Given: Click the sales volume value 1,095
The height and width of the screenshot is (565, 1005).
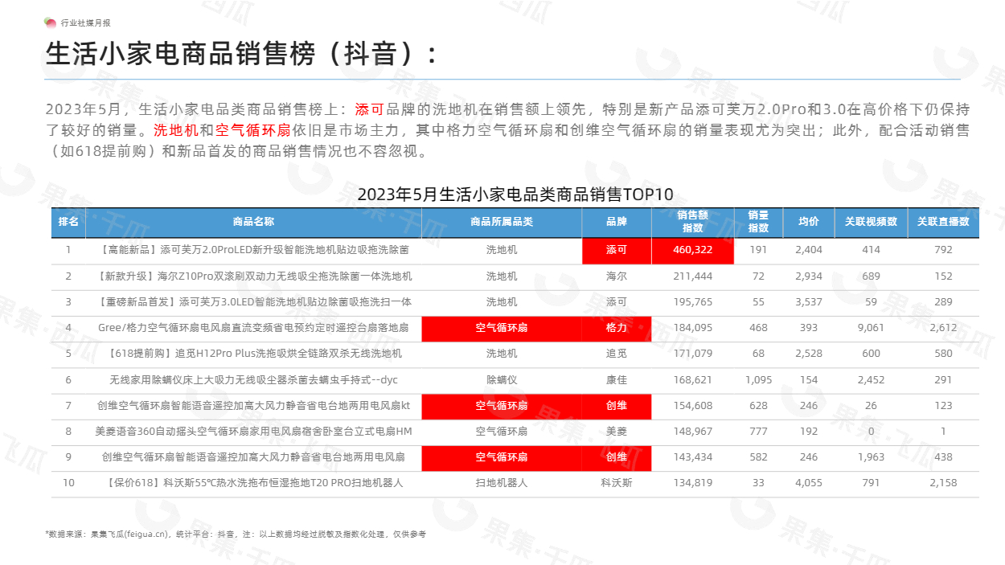Looking at the screenshot, I should click(758, 379).
